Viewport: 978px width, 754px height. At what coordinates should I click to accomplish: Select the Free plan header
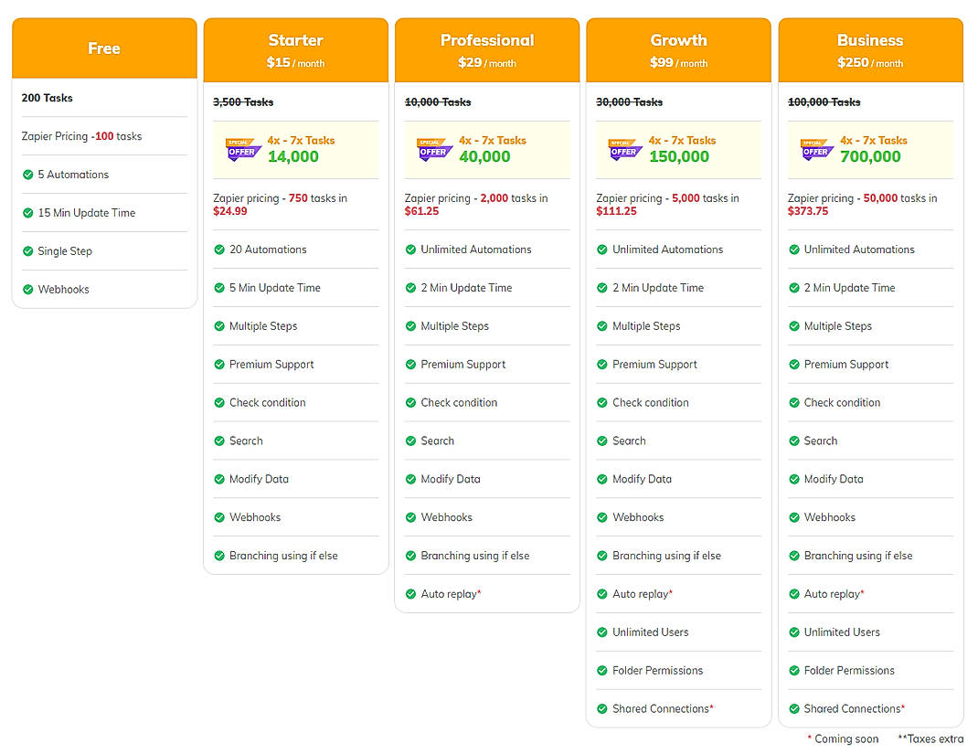pos(104,48)
